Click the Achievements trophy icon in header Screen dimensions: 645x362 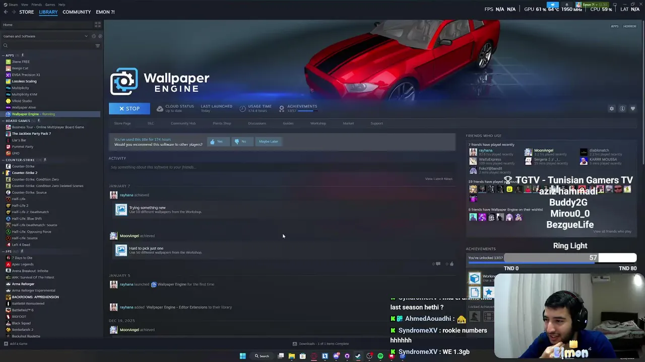282,109
